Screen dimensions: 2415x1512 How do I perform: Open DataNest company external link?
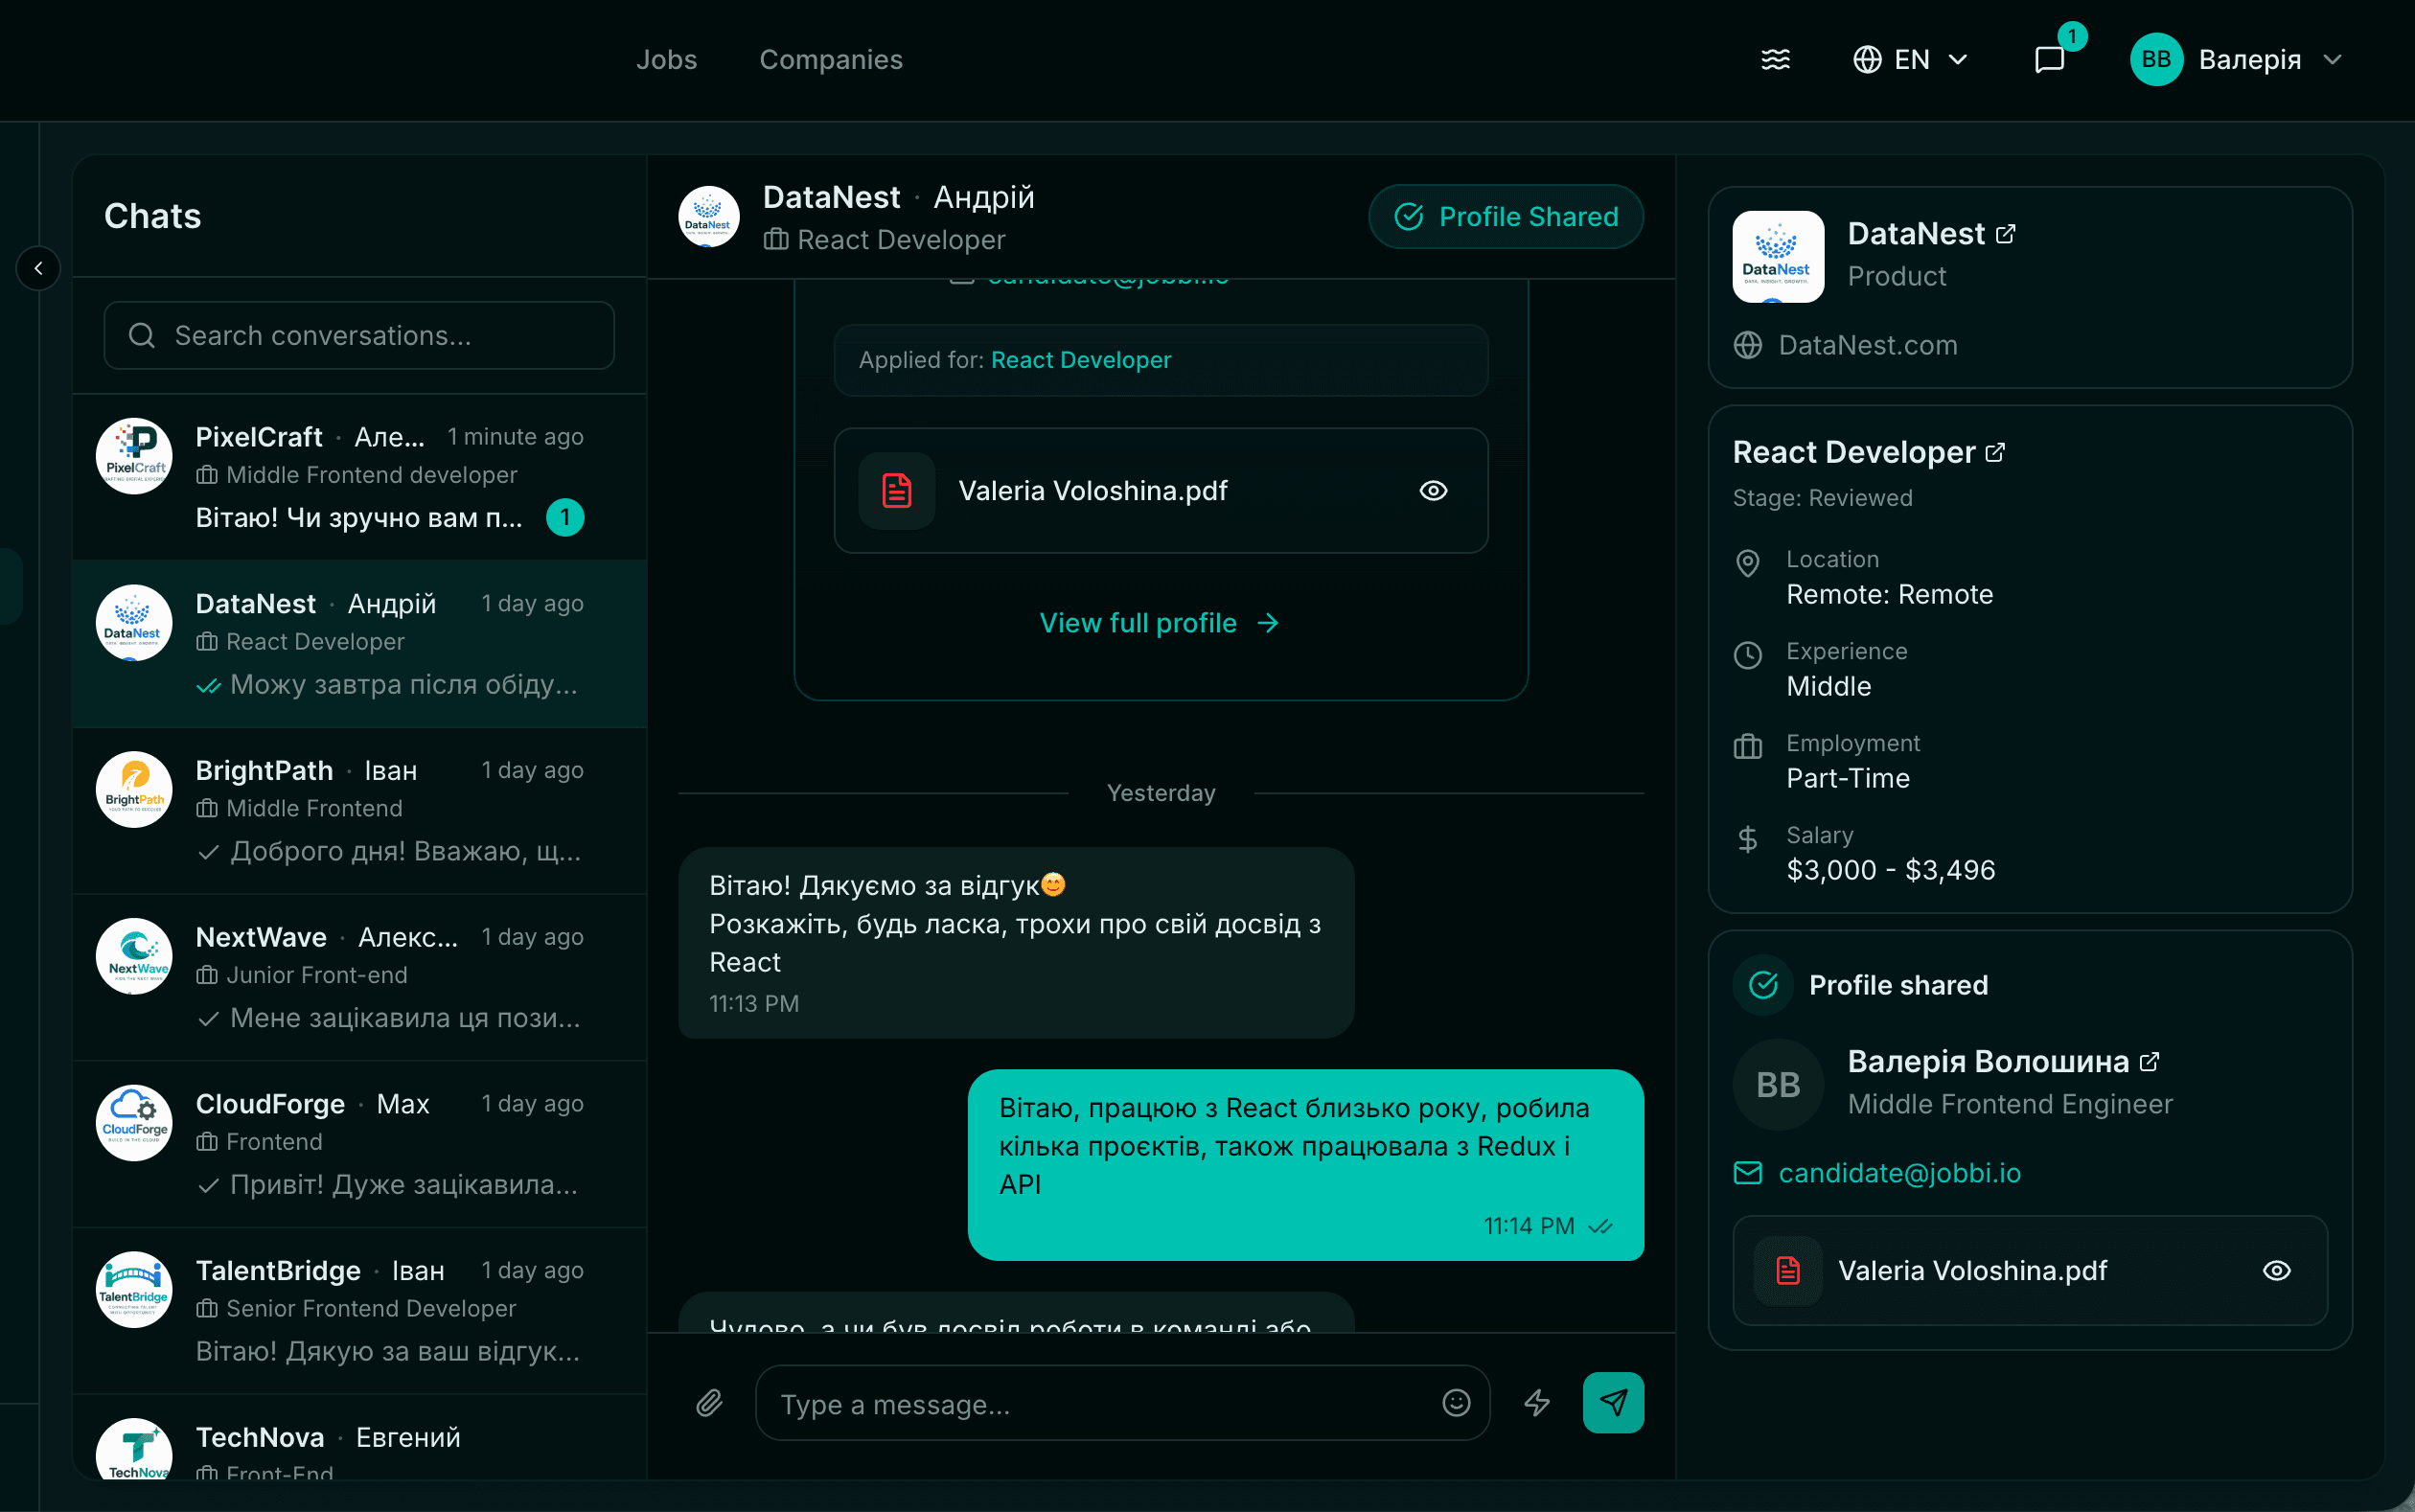coord(2005,234)
